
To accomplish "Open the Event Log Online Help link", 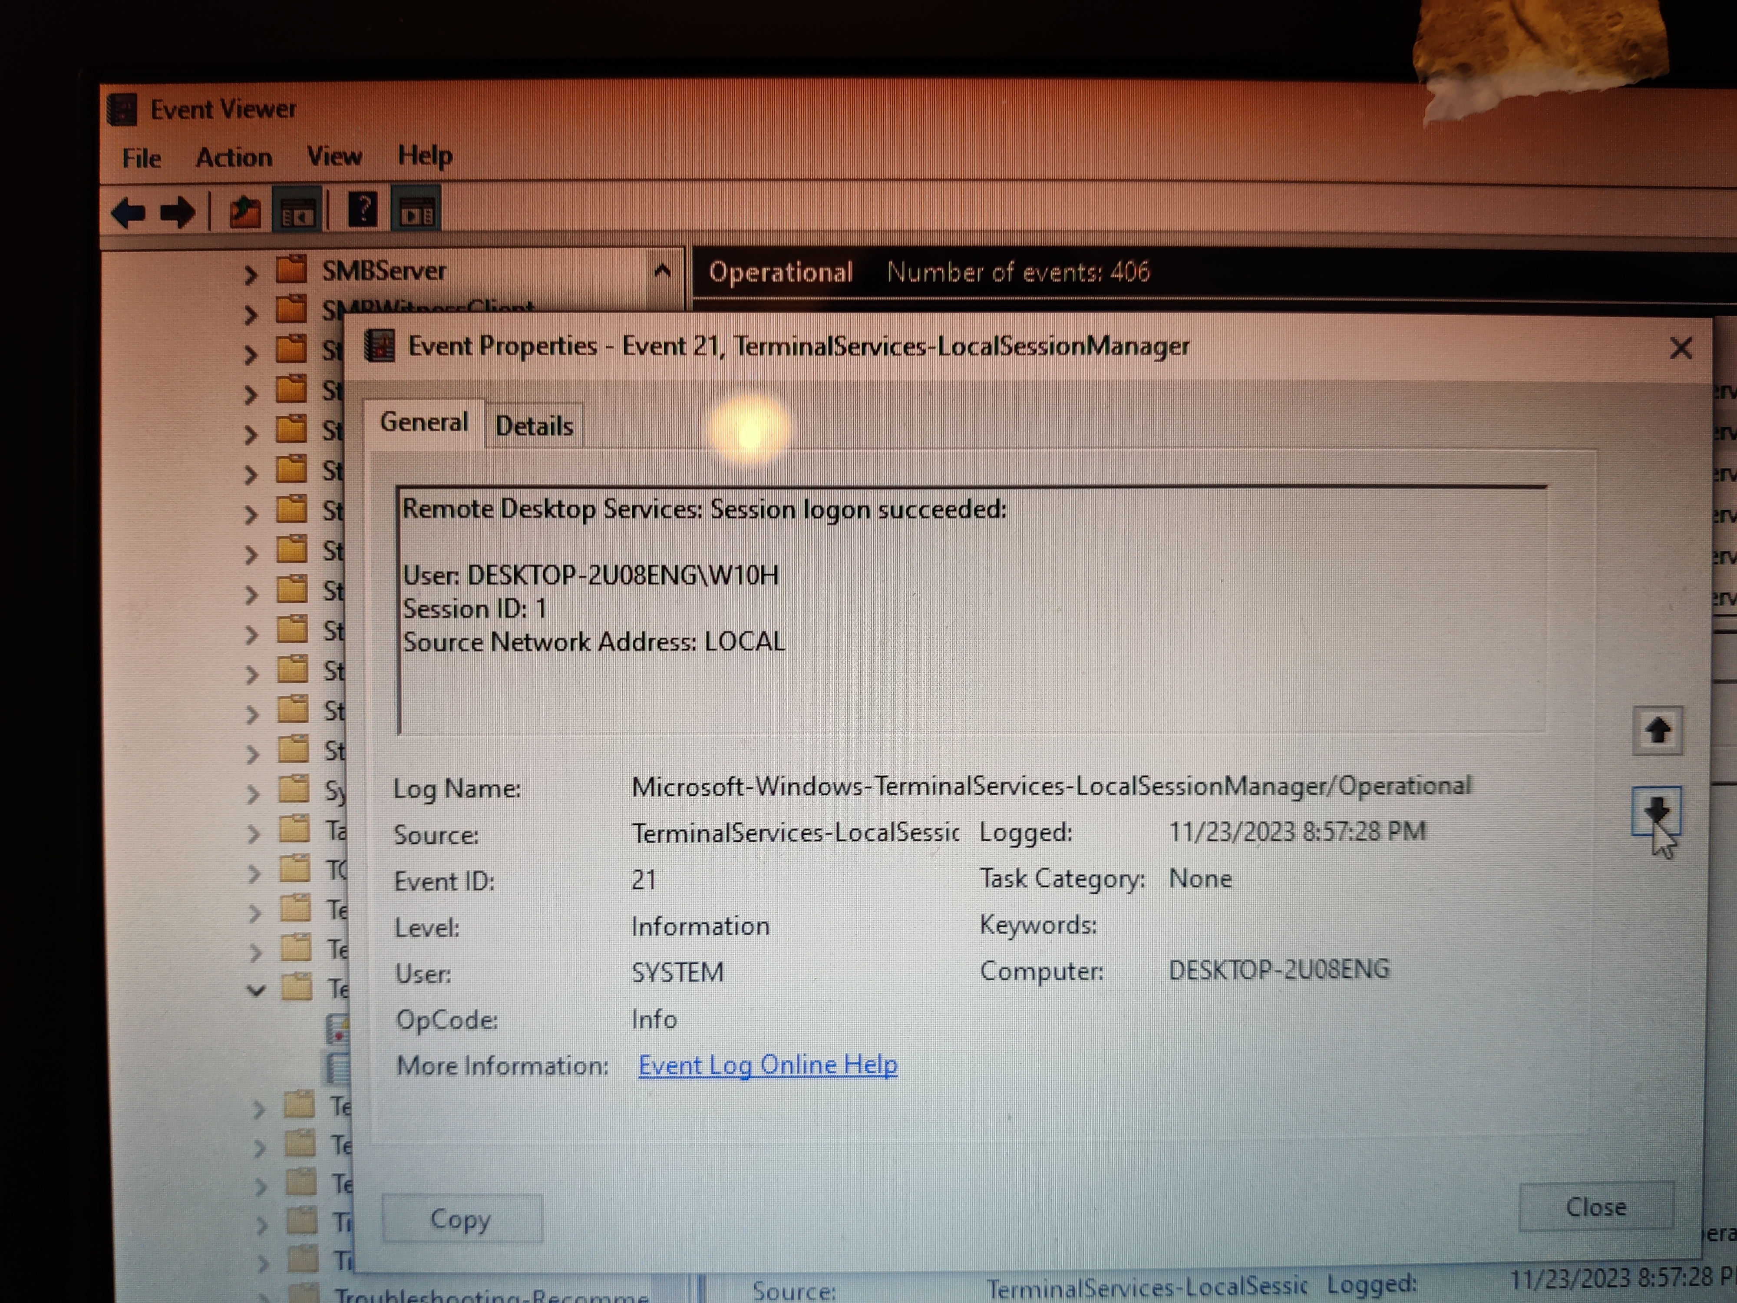I will (x=768, y=1065).
